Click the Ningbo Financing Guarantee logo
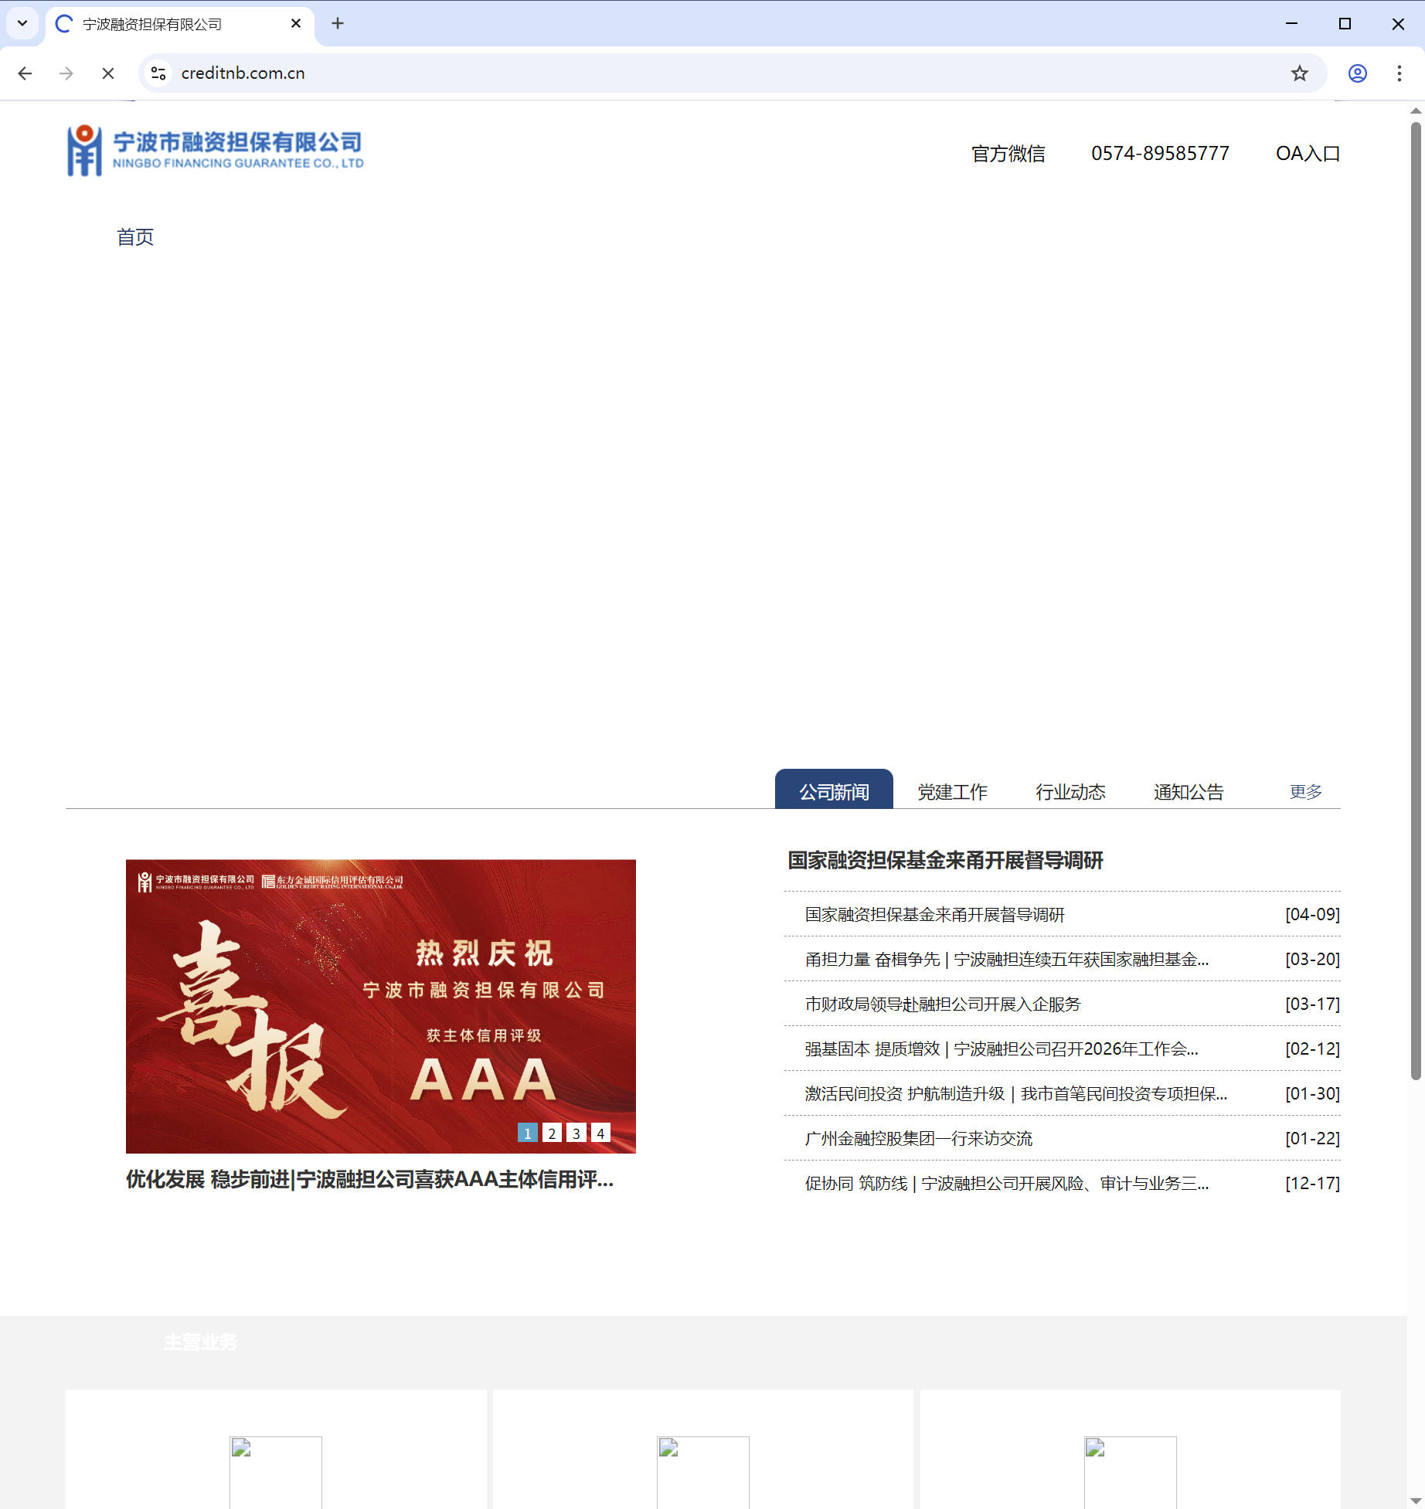1425x1509 pixels. 215,151
